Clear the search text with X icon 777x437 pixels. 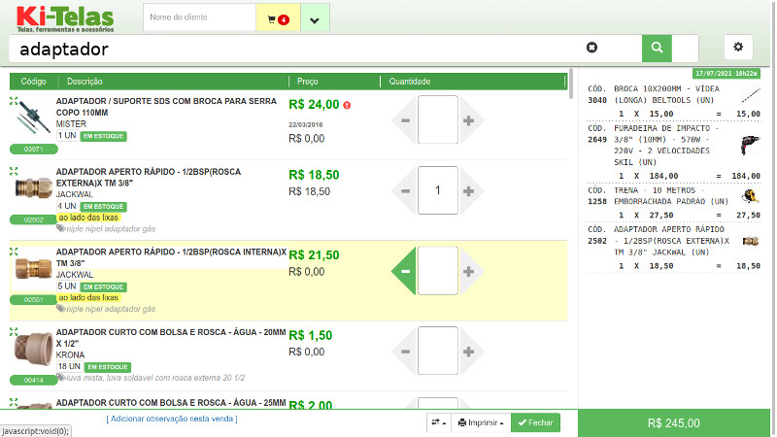pyautogui.click(x=591, y=48)
